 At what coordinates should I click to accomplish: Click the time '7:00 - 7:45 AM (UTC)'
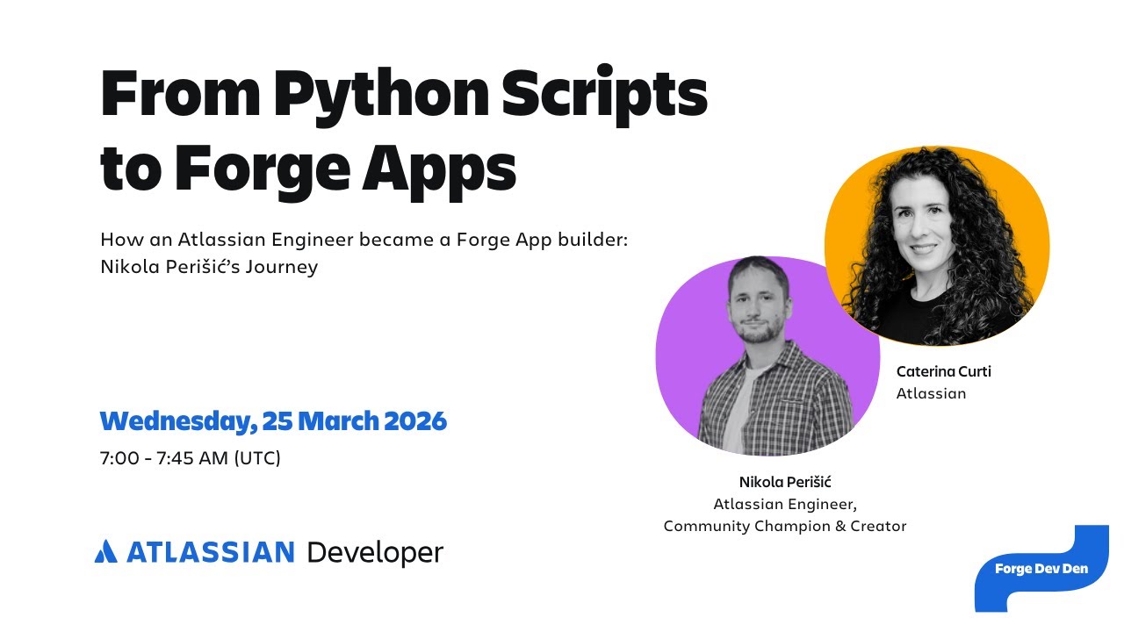(191, 458)
